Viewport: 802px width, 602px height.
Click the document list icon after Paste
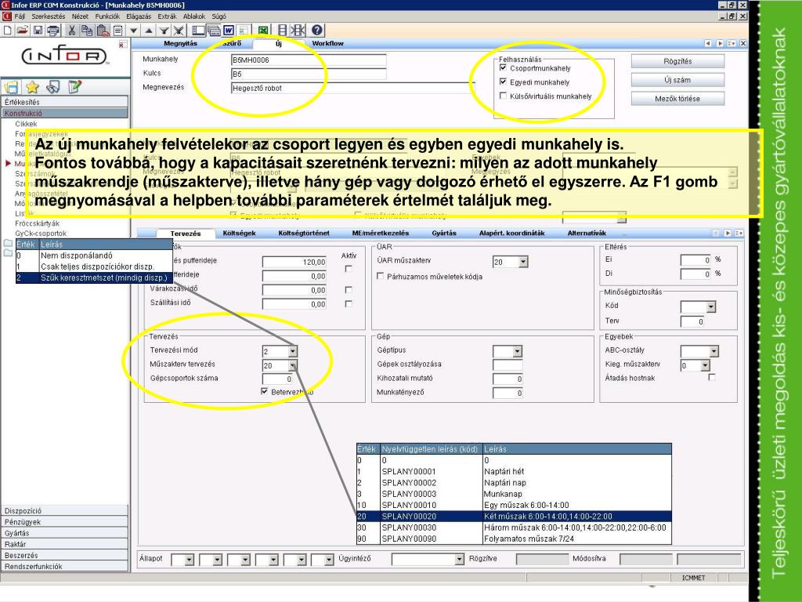pos(117,31)
